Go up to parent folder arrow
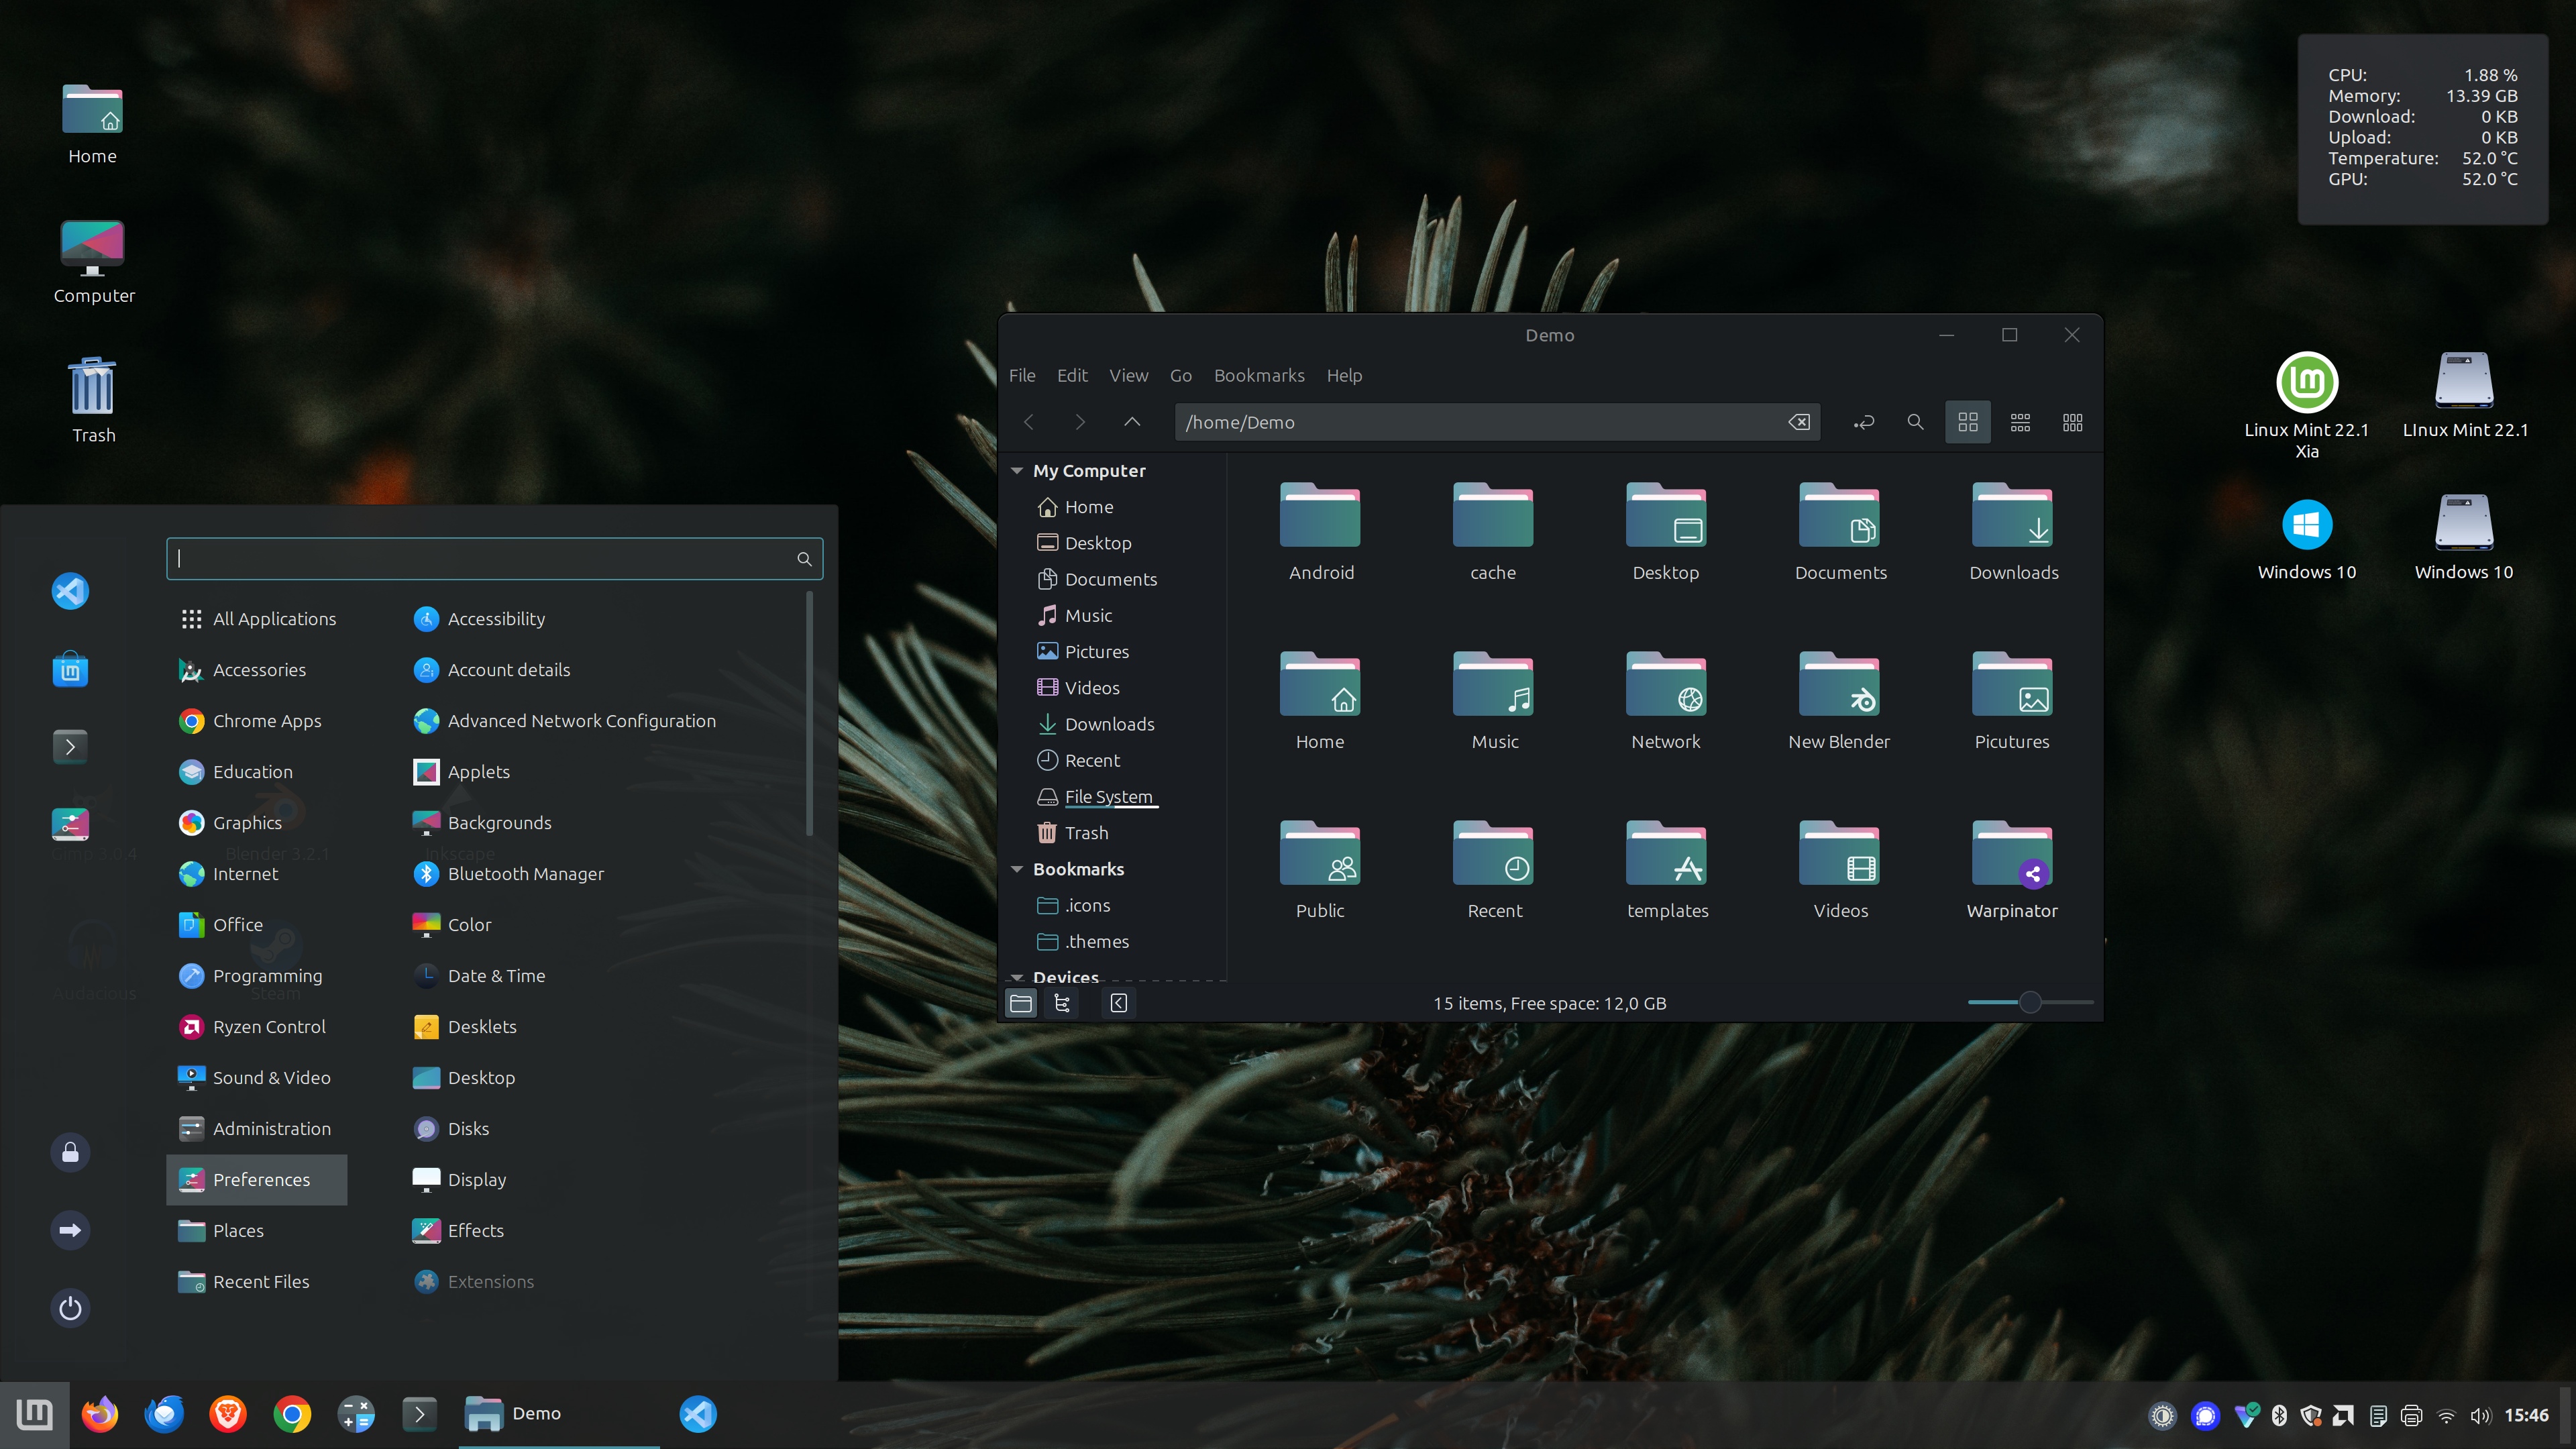Image resolution: width=2576 pixels, height=1449 pixels. coord(1131,422)
